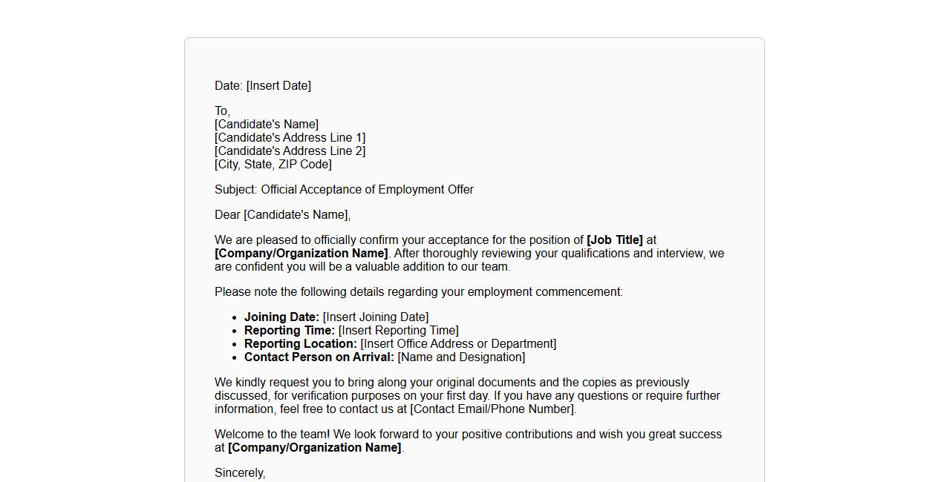Image resolution: width=949 pixels, height=482 pixels.
Task: Click [Candidate's Address Line 2] placeholder
Action: pos(290,151)
